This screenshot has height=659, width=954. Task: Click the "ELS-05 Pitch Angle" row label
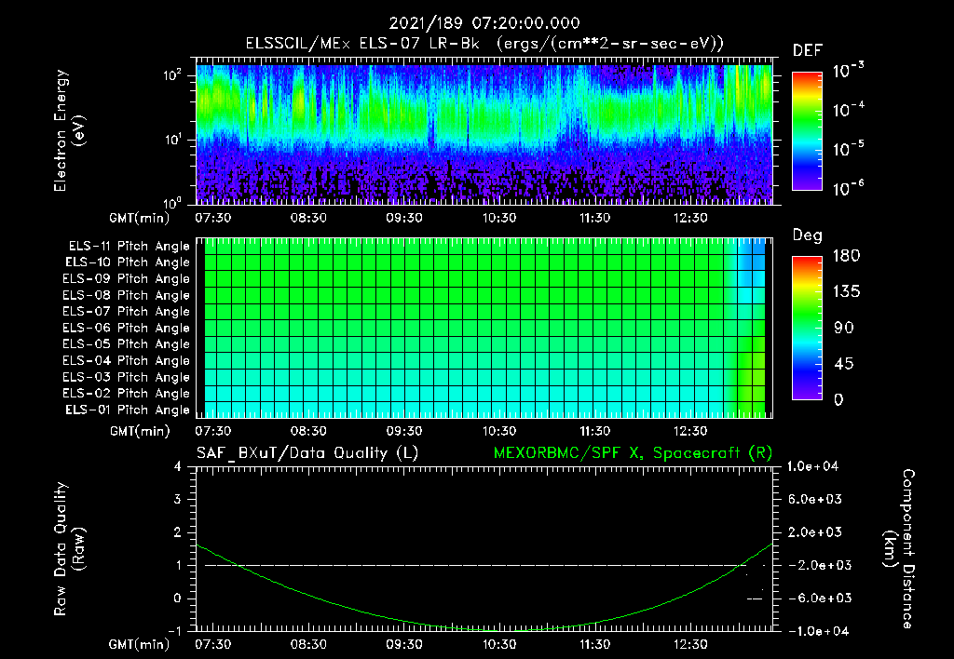(127, 344)
